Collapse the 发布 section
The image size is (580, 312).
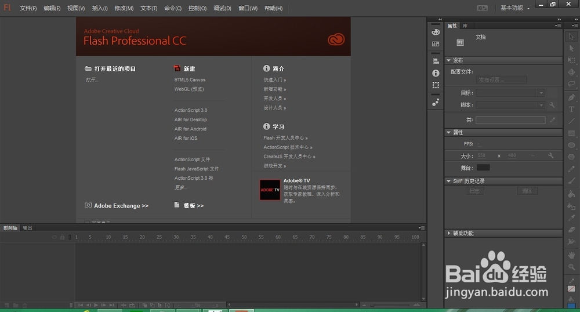[x=449, y=60]
